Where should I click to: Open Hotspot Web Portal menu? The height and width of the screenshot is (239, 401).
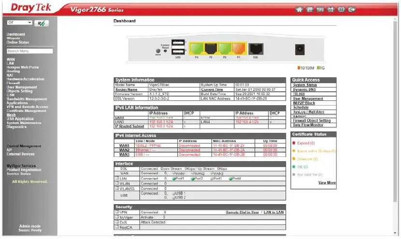23,67
